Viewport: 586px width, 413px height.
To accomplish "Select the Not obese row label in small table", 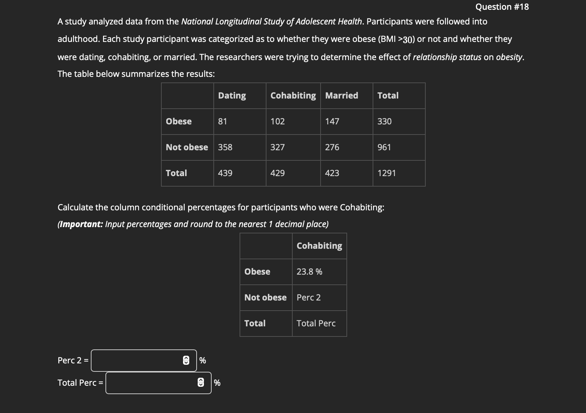I will point(265,297).
